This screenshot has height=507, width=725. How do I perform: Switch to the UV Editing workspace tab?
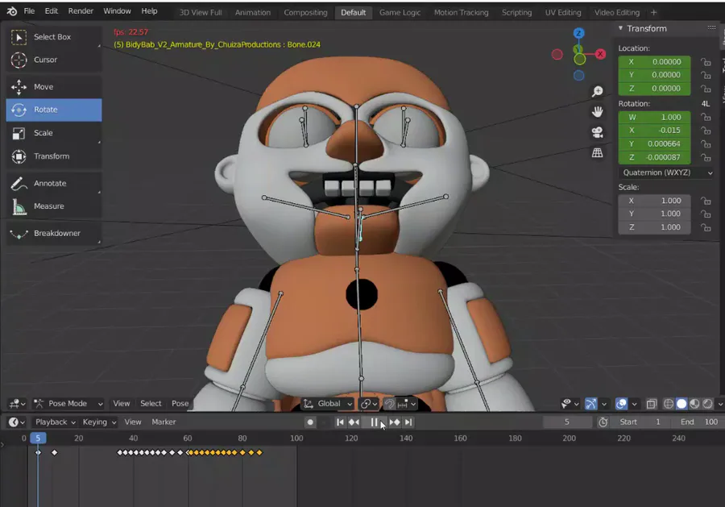click(563, 13)
